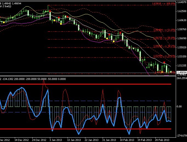The image size is (187, 142).
Task: Click the '2 bar(s)' text at the chart's top left
Action: (7, 6)
